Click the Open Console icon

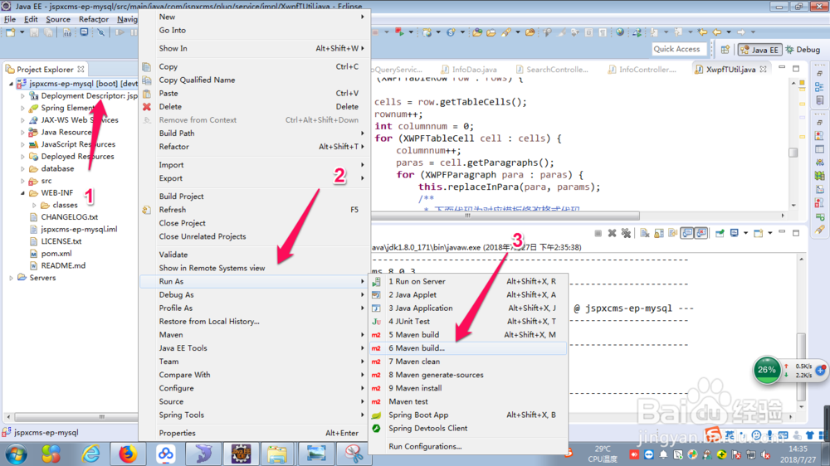click(x=759, y=233)
